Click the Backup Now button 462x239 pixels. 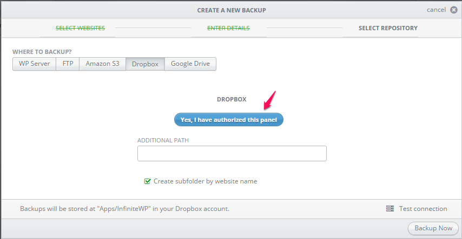coord(433,228)
